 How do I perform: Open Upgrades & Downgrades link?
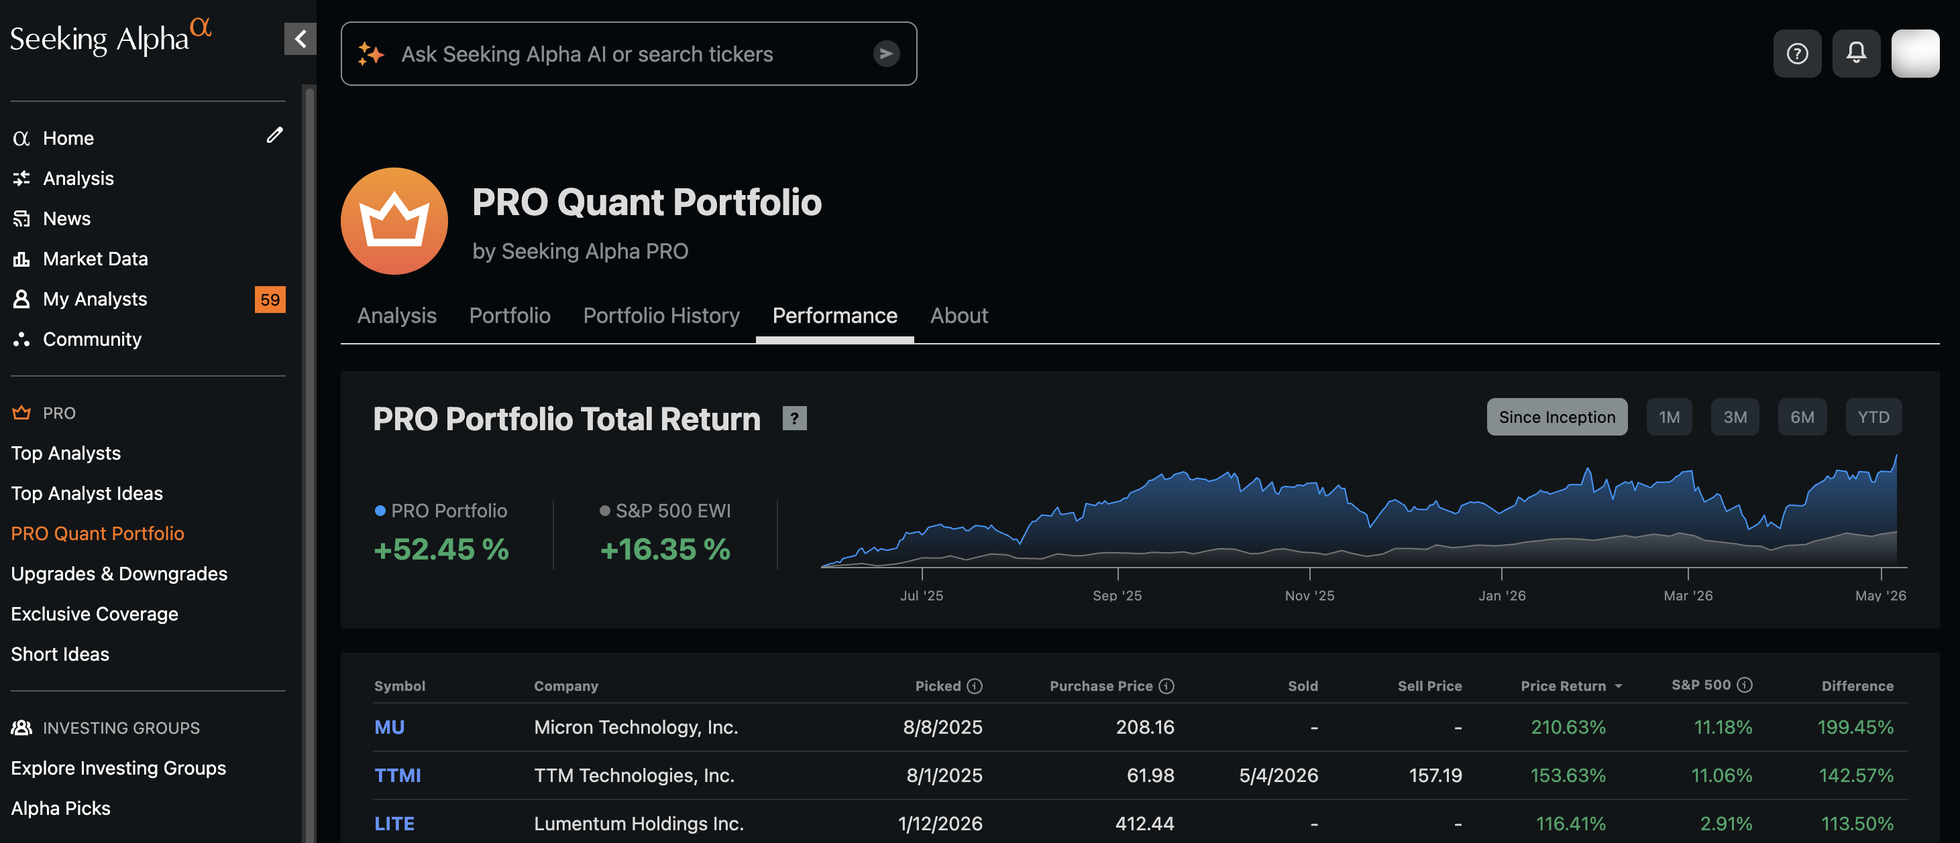pyautogui.click(x=119, y=574)
